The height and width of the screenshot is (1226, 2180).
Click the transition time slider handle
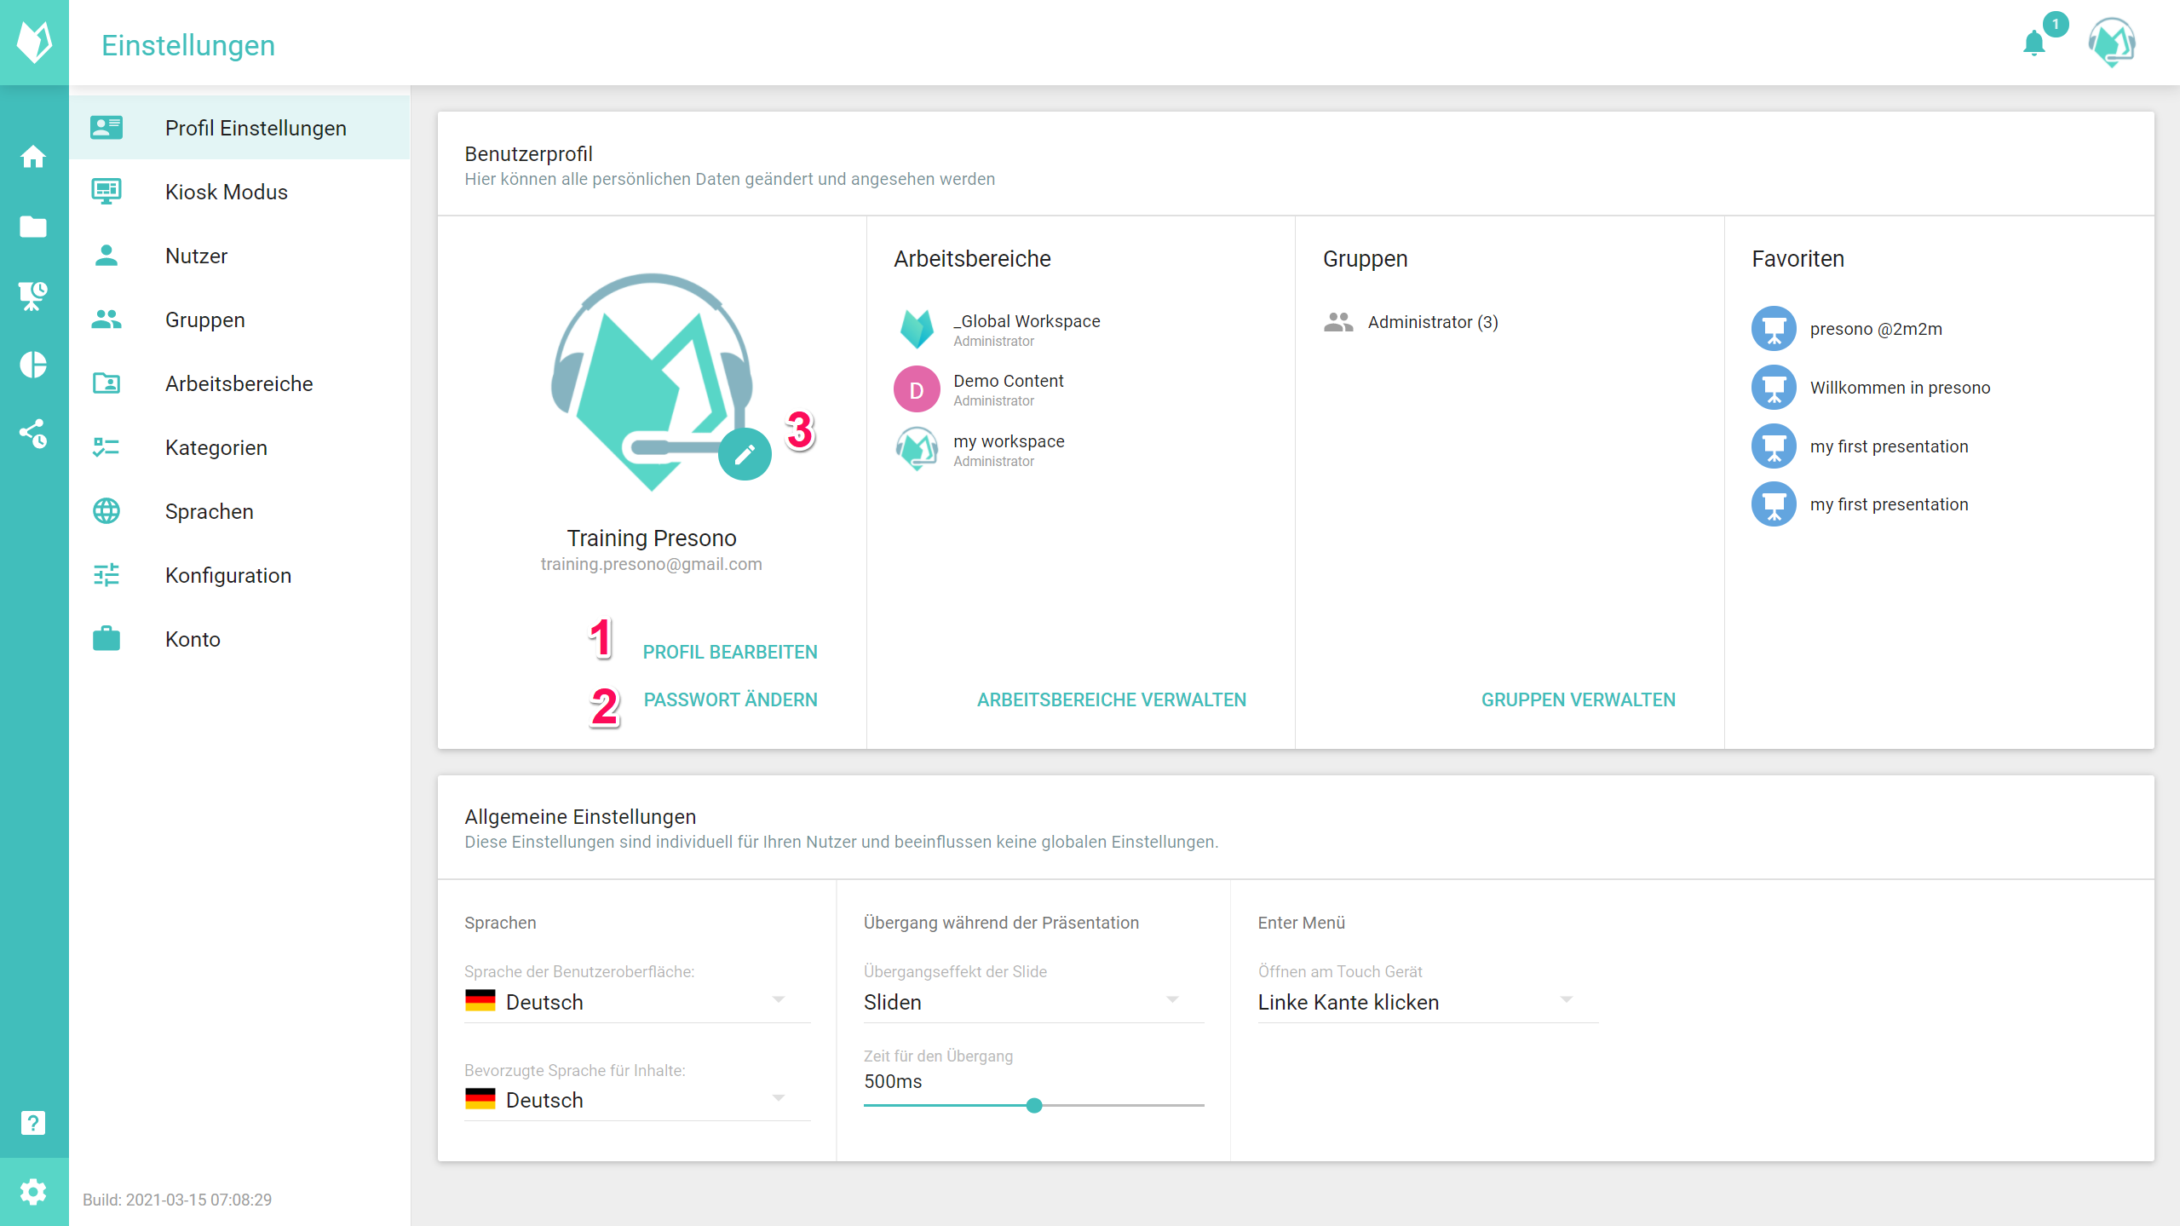click(1034, 1105)
